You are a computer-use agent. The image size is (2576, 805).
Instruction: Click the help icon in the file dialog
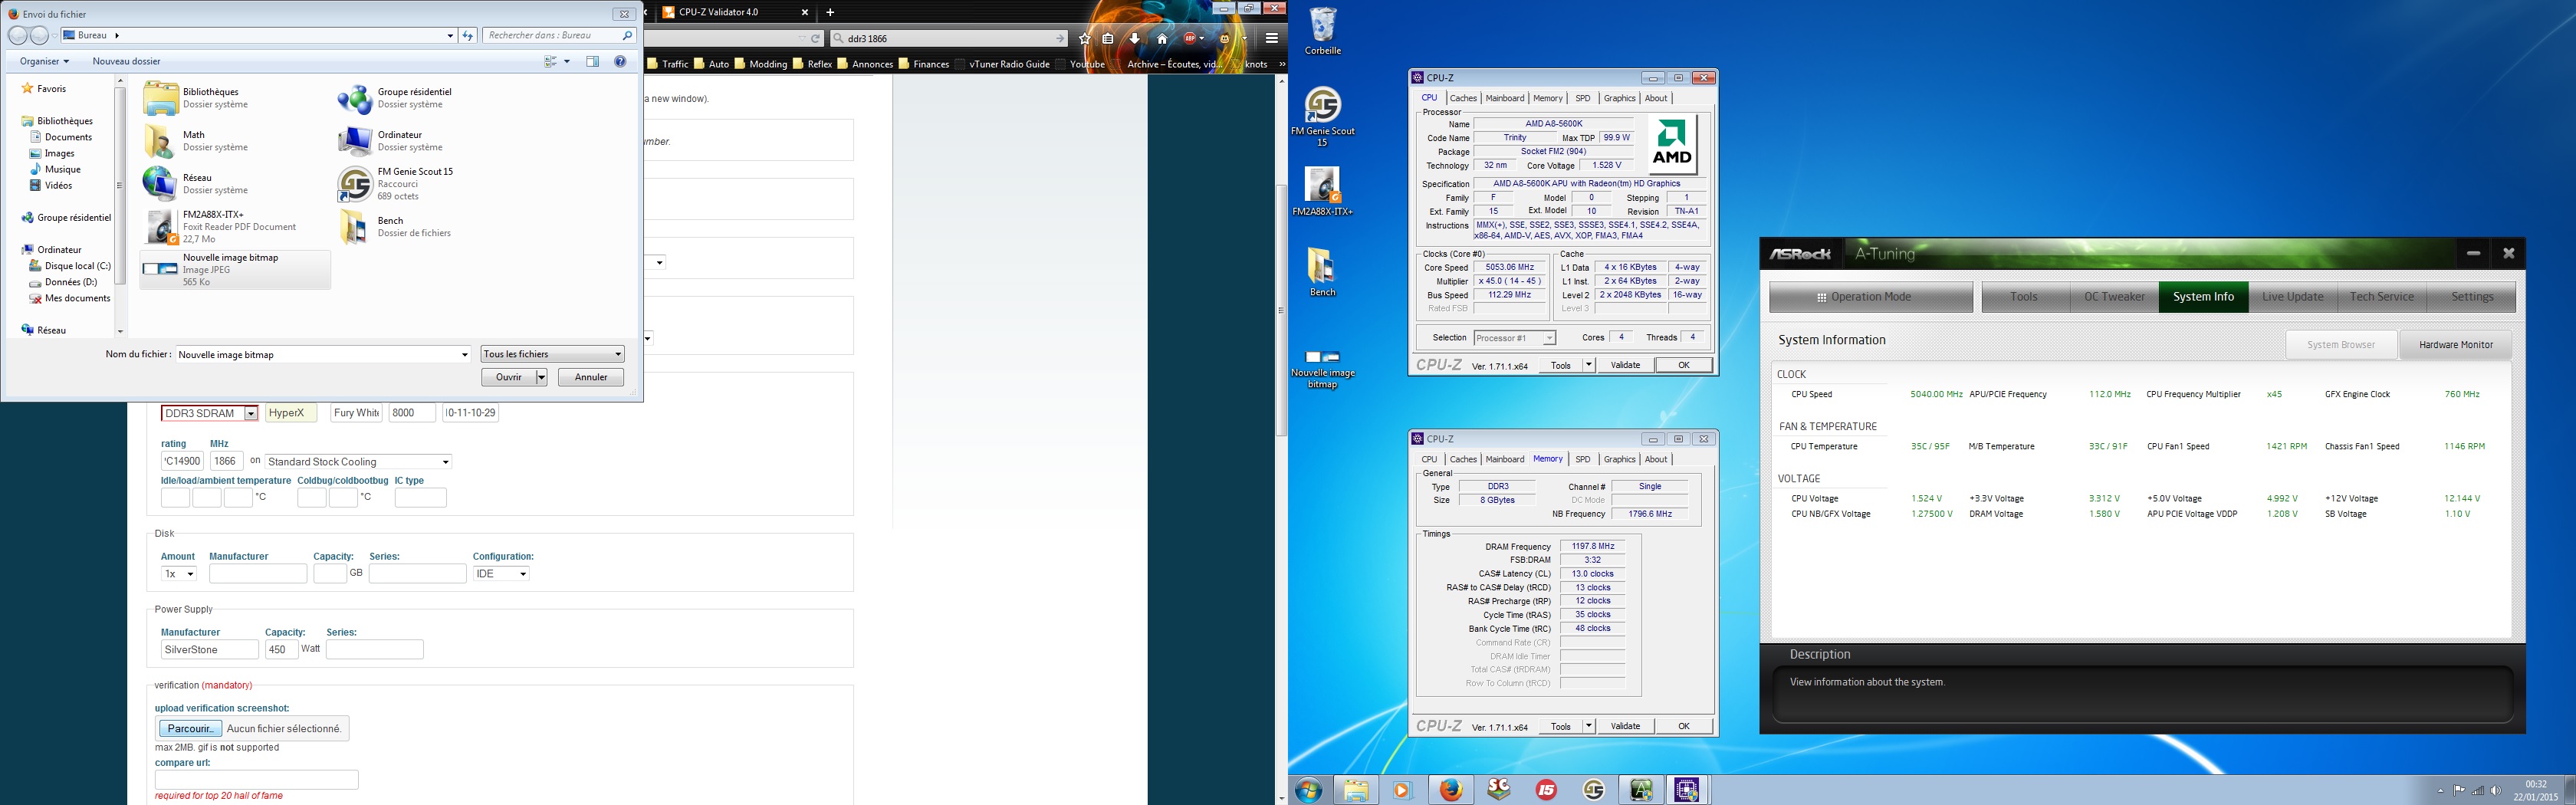[x=620, y=61]
